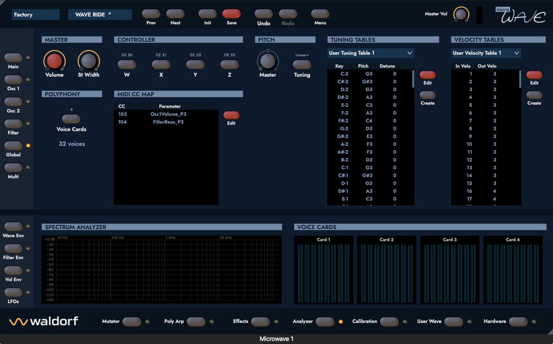The height and width of the screenshot is (344, 553).
Task: Click the Card 1 voice display
Action: pyautogui.click(x=324, y=270)
